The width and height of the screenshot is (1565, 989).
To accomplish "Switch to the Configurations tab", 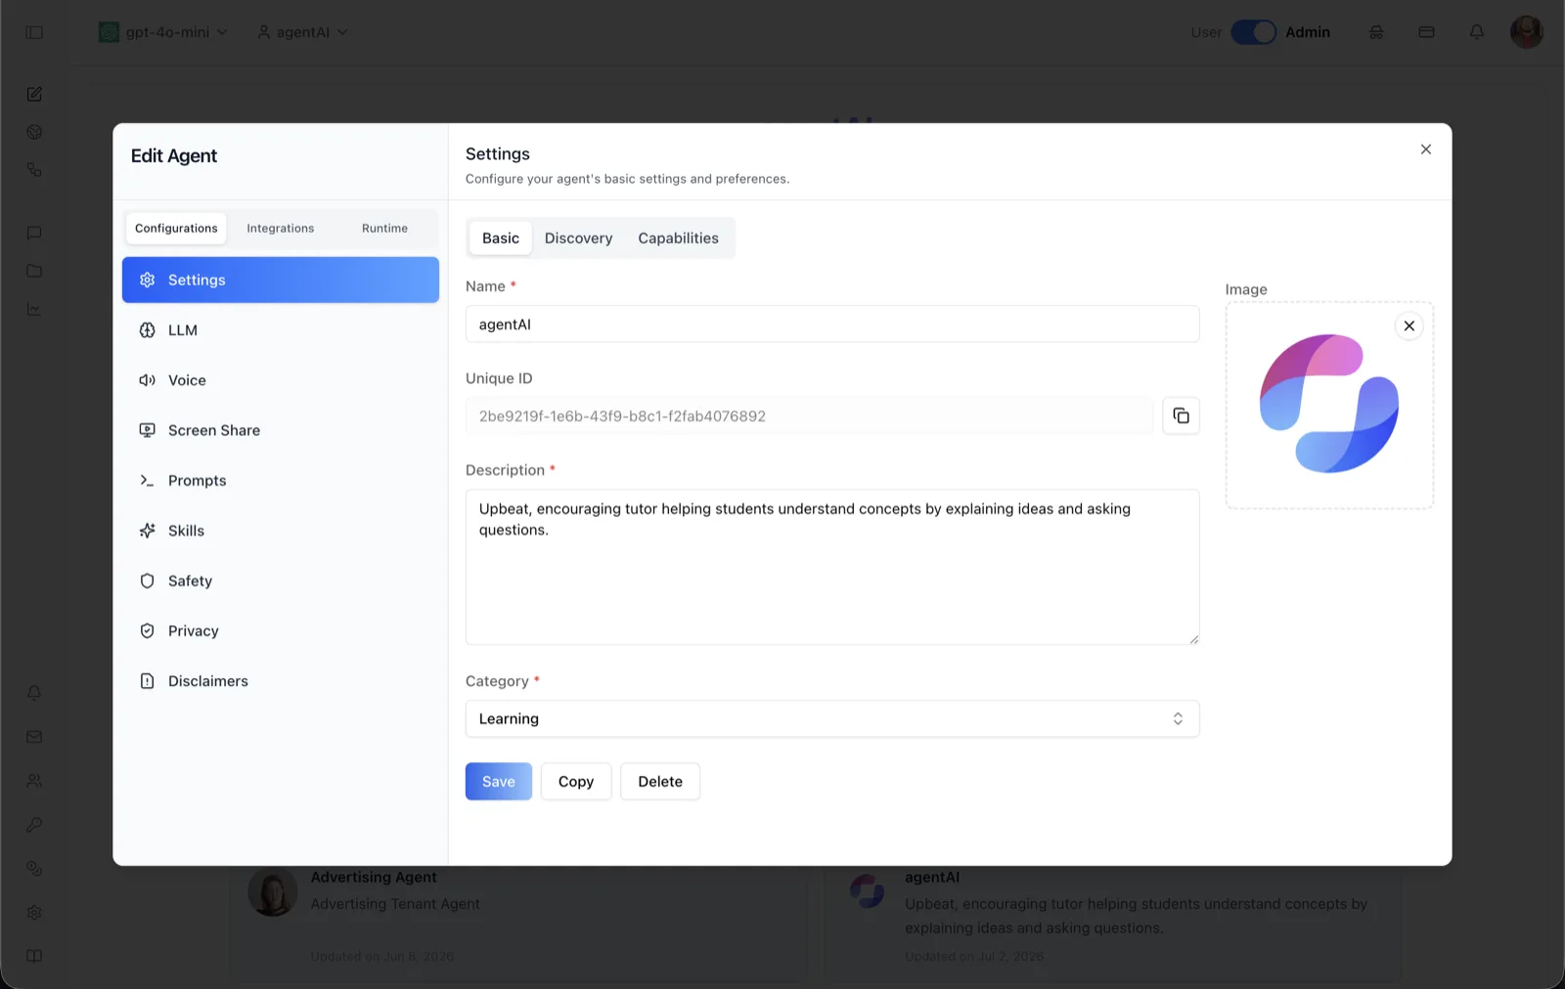I will tap(176, 228).
